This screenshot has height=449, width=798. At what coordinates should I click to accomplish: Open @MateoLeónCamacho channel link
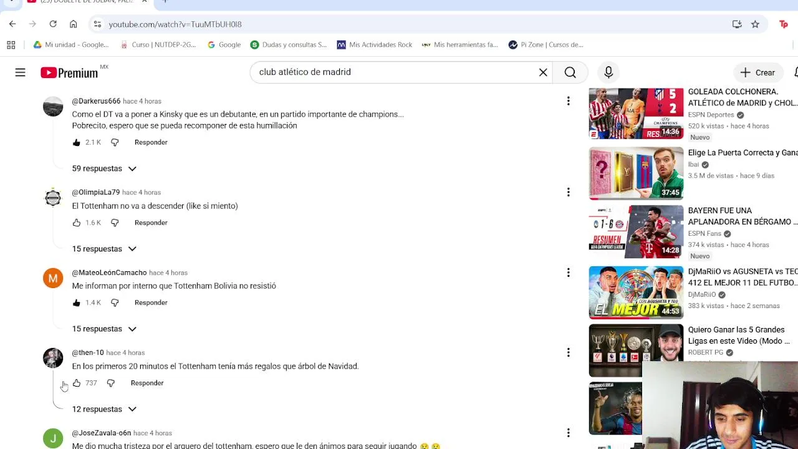pos(109,273)
